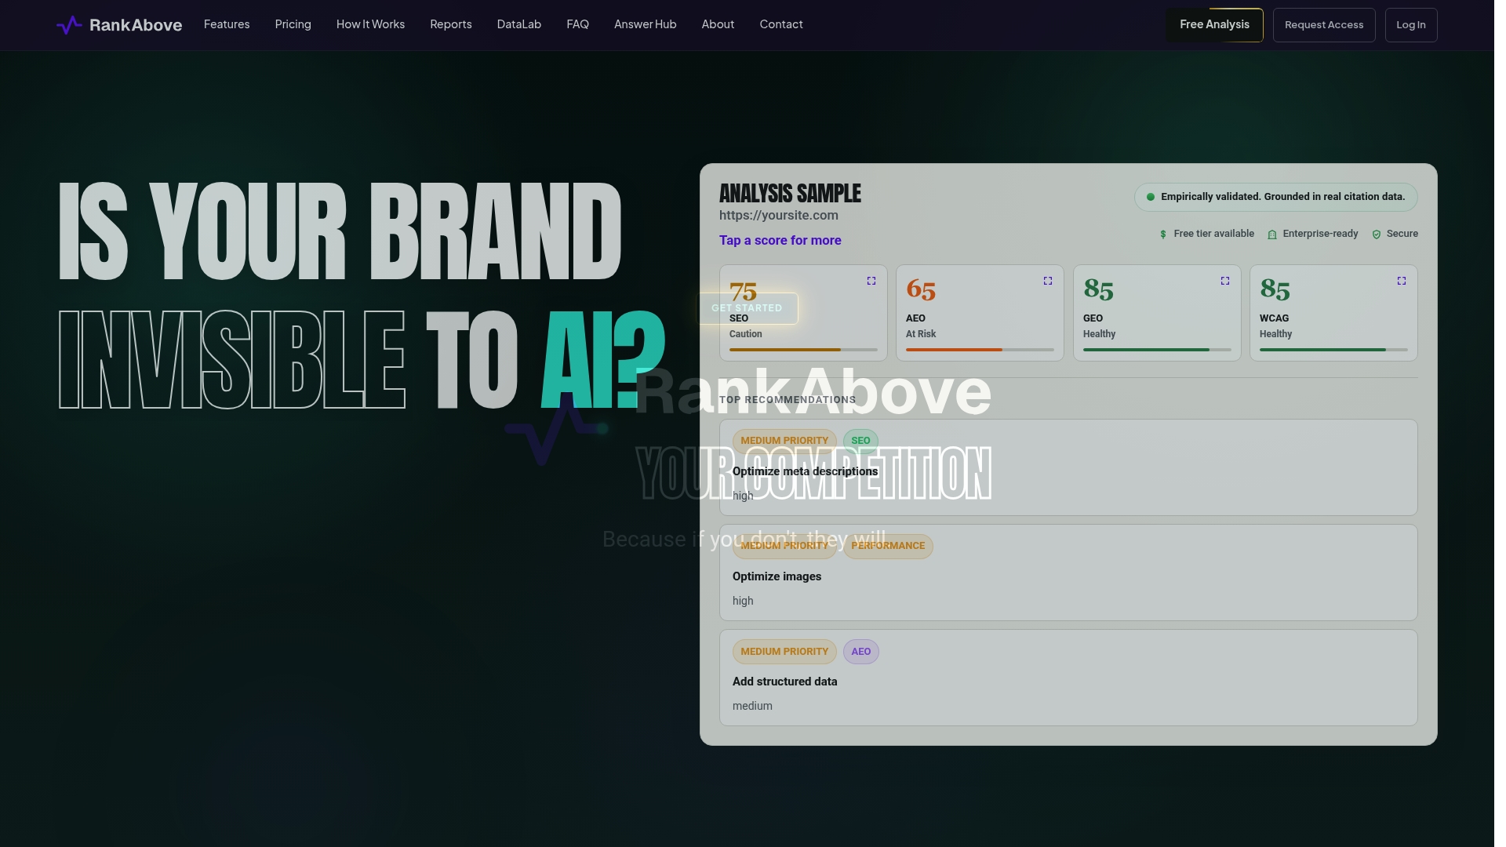Viewport: 1506px width, 847px height.
Task: Click the WCAG score progress bar
Action: point(1333,350)
